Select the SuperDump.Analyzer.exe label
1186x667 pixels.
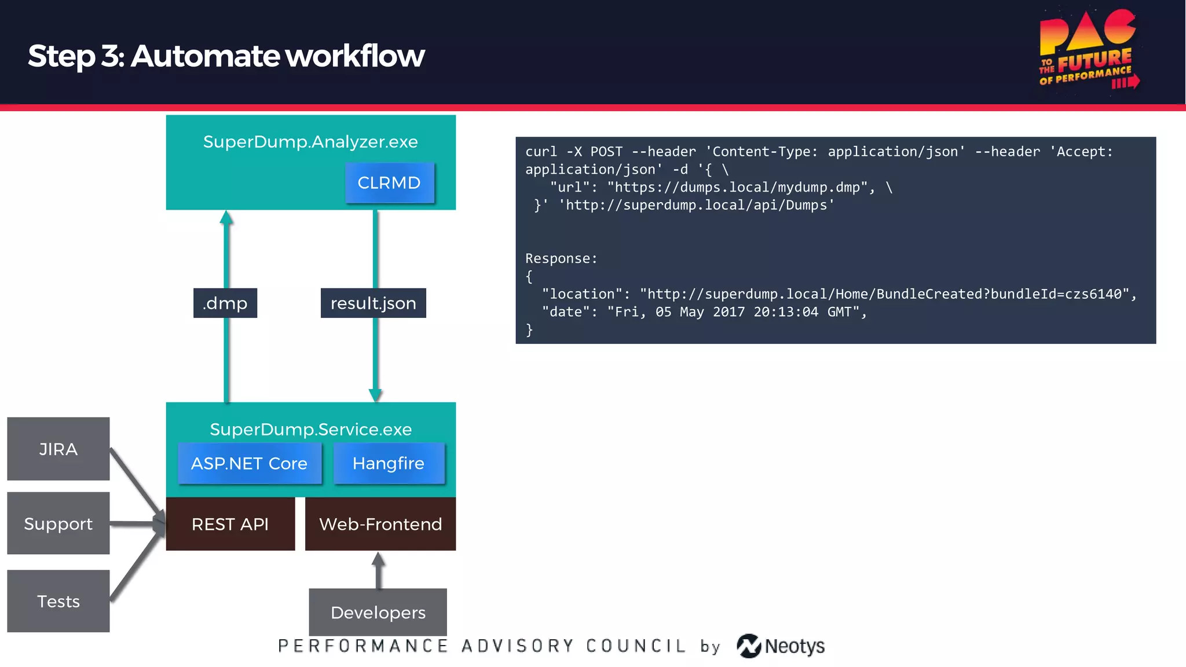[x=310, y=142]
